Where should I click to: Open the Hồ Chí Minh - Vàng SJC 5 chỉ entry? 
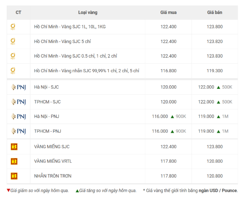tap(62, 41)
